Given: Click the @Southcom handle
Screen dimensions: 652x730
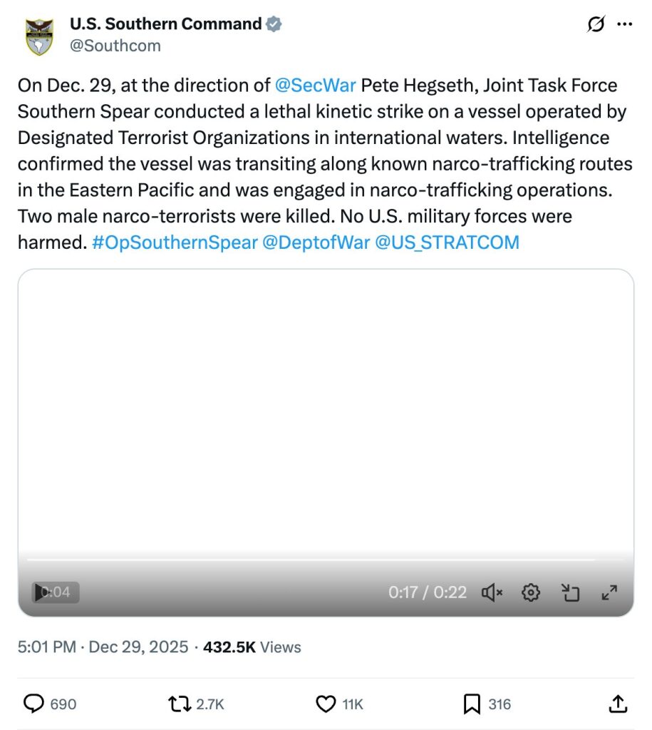Looking at the screenshot, I should click(115, 46).
